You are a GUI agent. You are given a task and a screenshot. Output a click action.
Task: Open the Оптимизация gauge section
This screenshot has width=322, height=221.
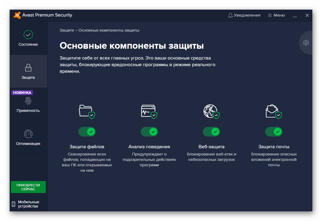click(x=28, y=137)
